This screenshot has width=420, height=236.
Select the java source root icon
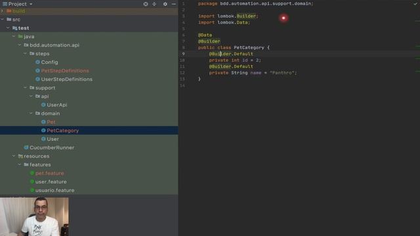pyautogui.click(x=20, y=37)
